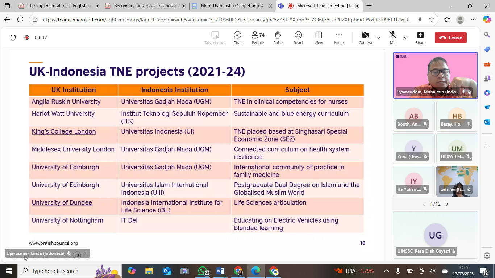Viewport: 495px width, 278px height.
Task: Show the People participants list
Action: [x=258, y=38]
